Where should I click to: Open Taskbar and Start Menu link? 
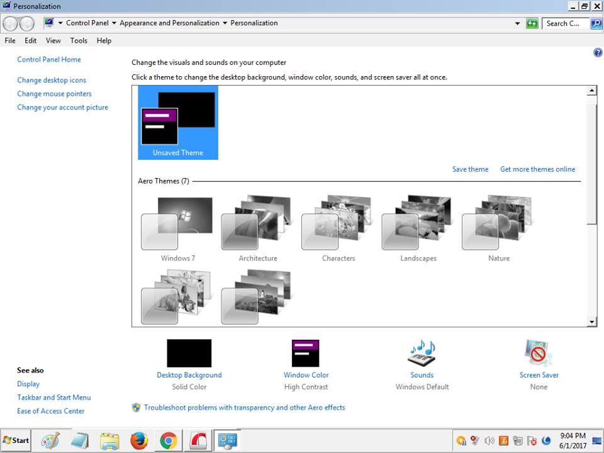54,397
